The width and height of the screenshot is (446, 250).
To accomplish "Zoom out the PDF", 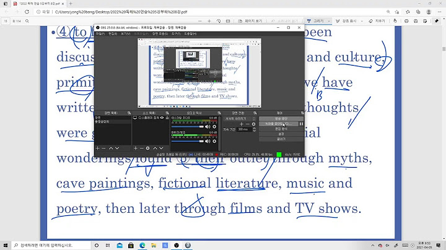I will pyautogui.click(x=200, y=21).
